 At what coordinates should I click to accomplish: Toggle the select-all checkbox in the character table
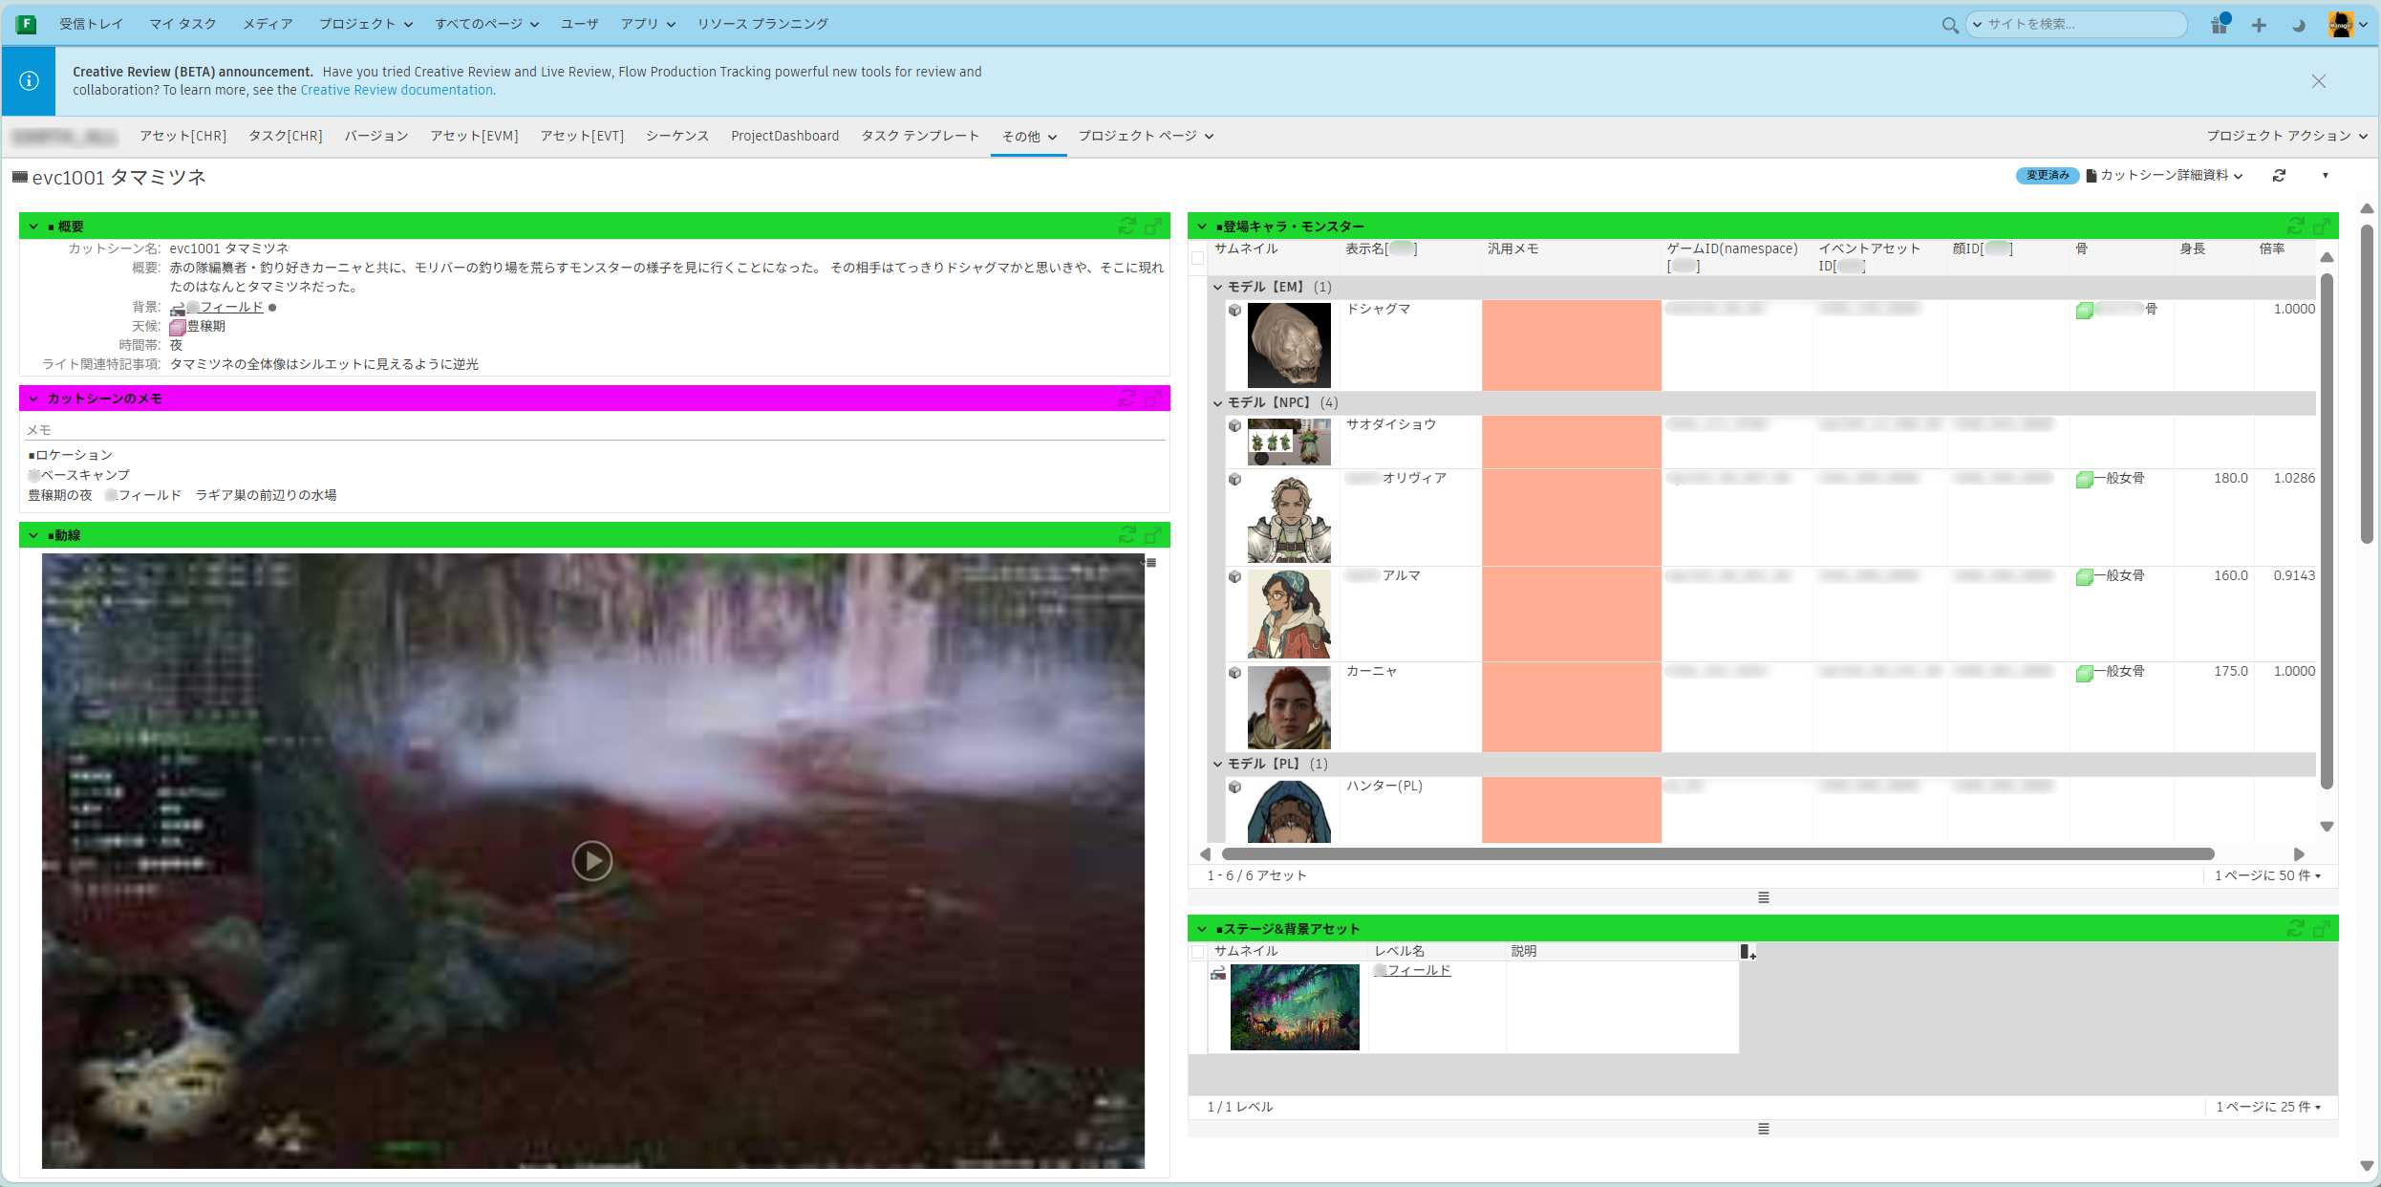(x=1197, y=258)
